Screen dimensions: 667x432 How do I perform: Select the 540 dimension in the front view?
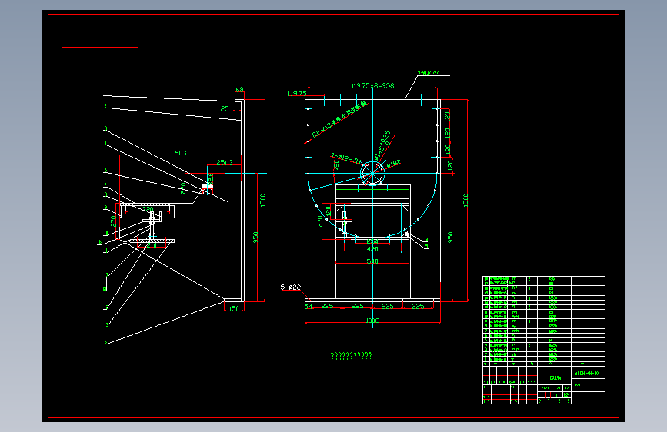coord(372,261)
